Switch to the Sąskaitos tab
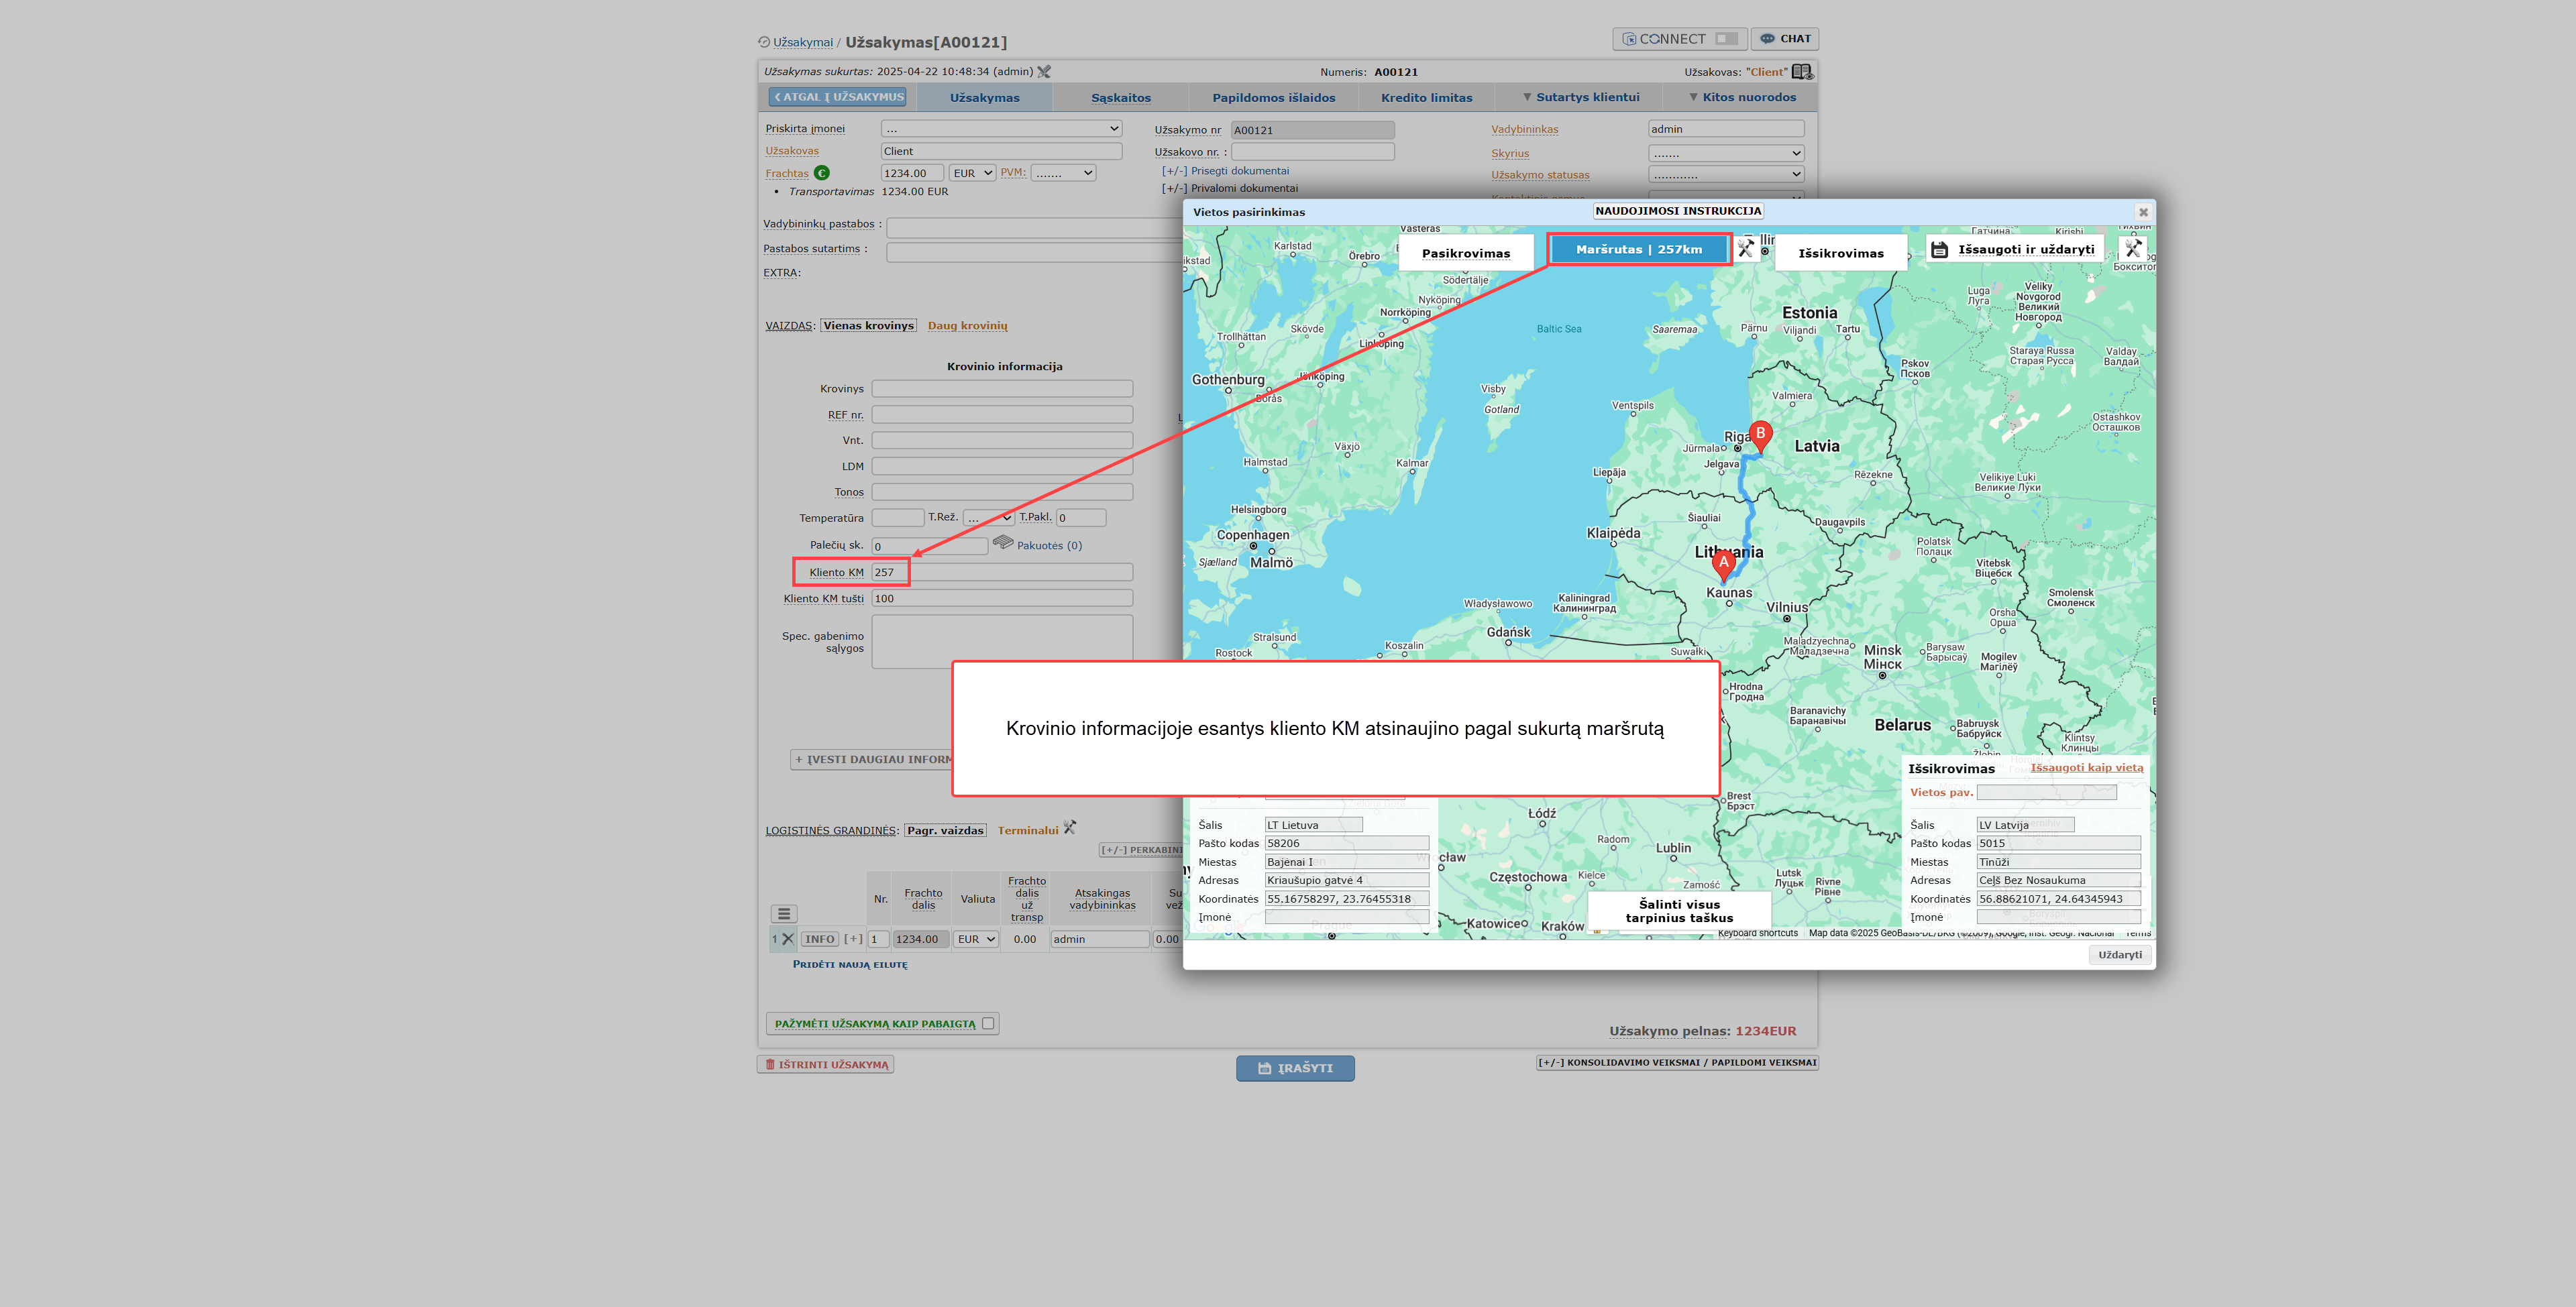Screen dimensions: 2576x1307 click(x=1121, y=98)
